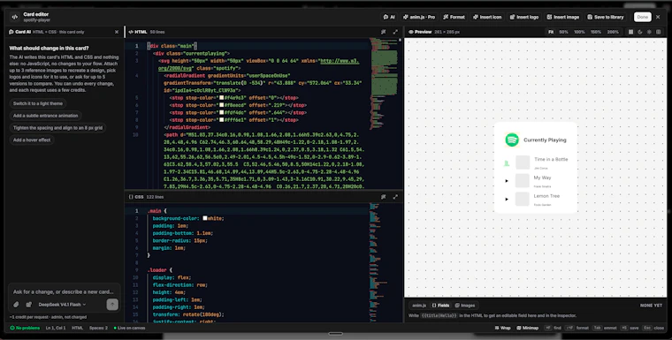
Task: Format the code with the Format button
Action: tap(454, 17)
